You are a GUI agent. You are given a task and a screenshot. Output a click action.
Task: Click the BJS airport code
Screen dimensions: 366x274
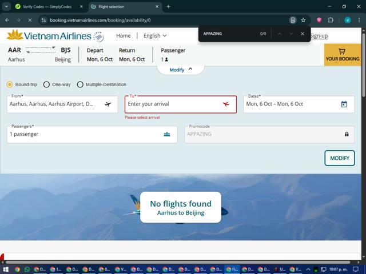pos(66,50)
